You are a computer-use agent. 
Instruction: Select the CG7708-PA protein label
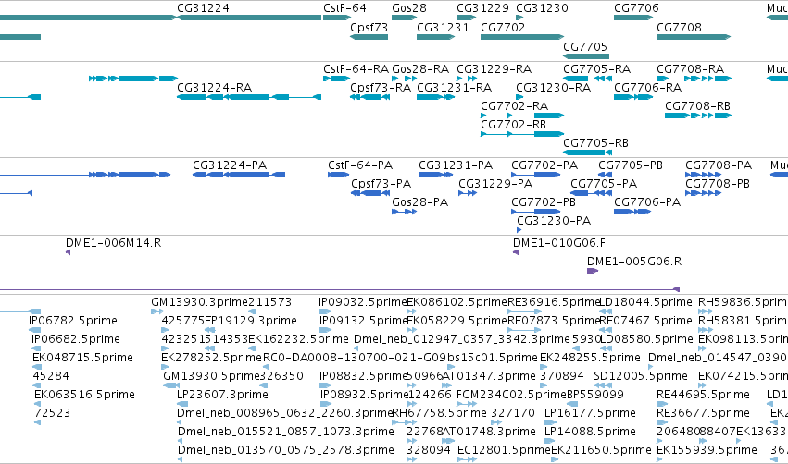pos(719,165)
